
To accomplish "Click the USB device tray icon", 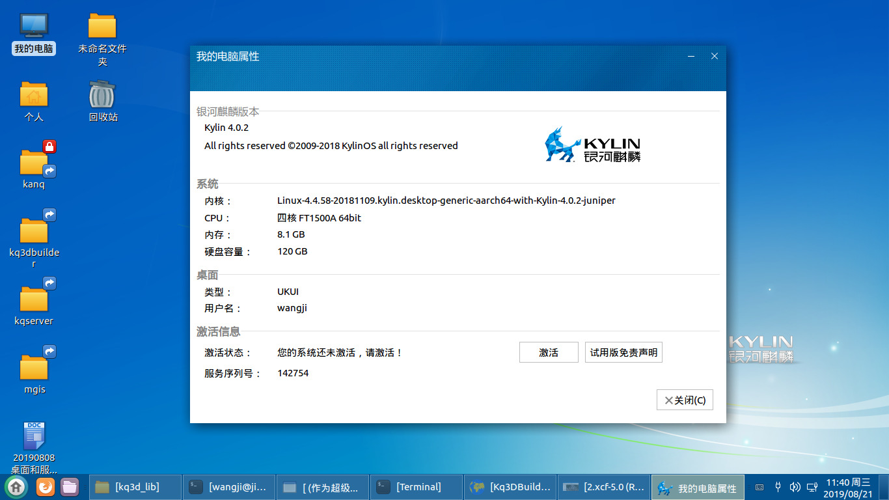I will pyautogui.click(x=778, y=487).
